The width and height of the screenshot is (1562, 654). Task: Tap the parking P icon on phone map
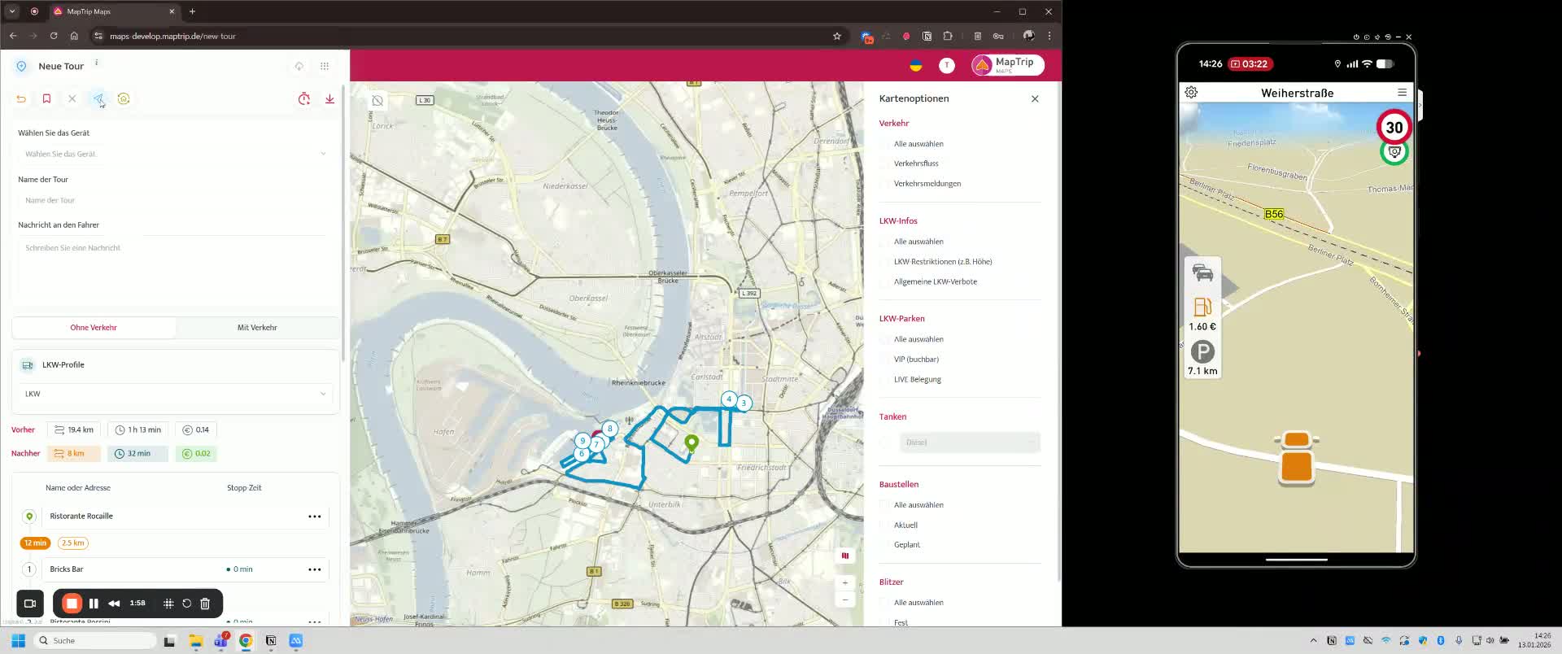pyautogui.click(x=1202, y=352)
